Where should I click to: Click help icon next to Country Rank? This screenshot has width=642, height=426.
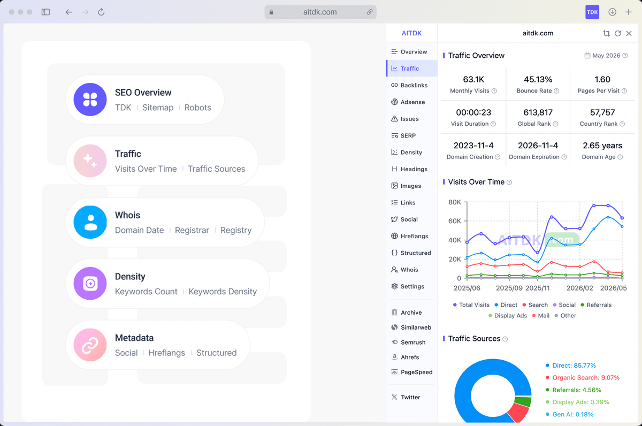coord(622,124)
